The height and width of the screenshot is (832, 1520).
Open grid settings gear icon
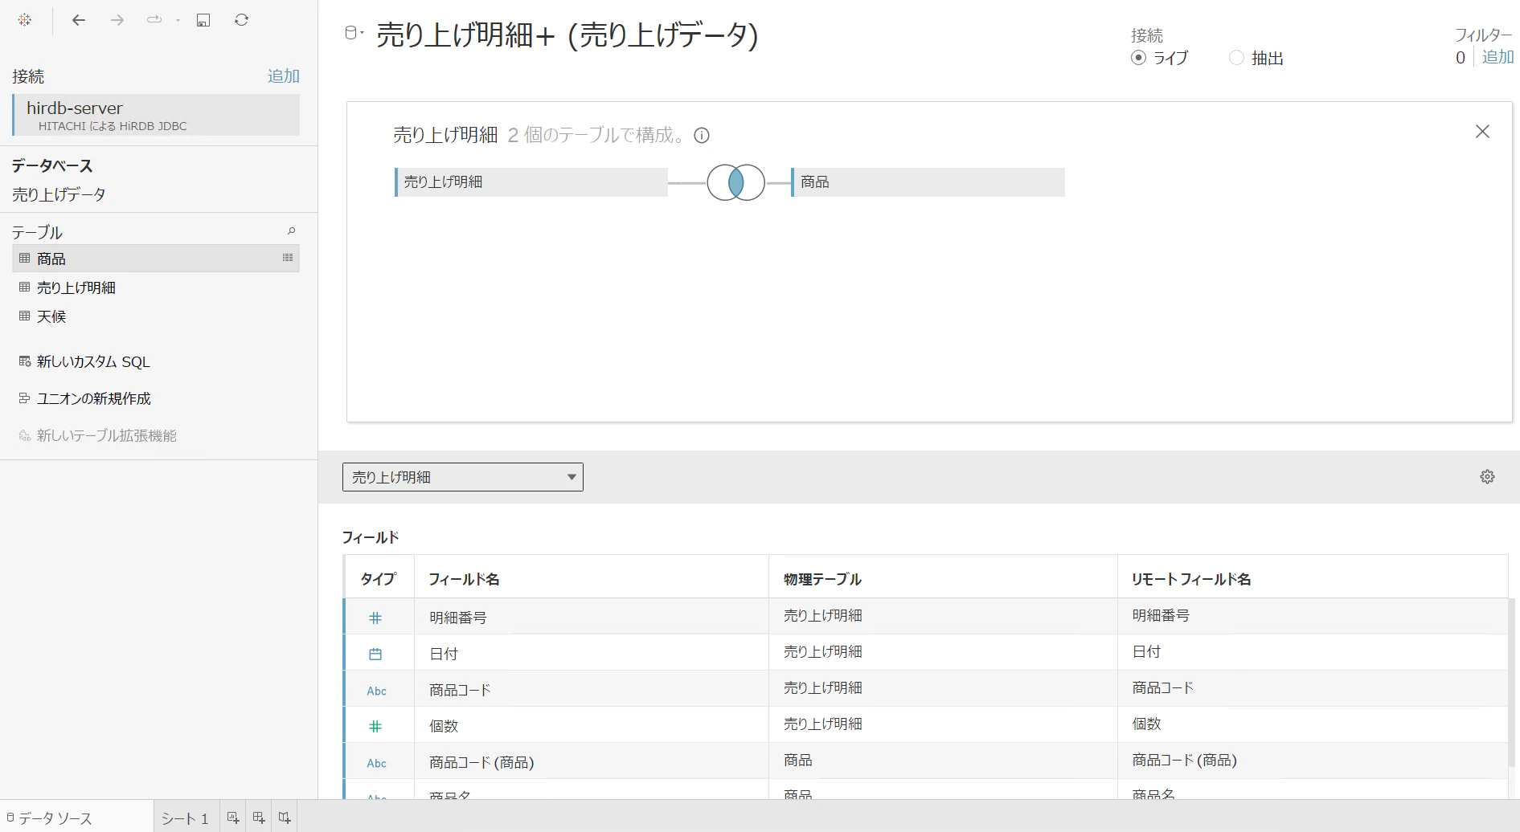click(x=1488, y=477)
